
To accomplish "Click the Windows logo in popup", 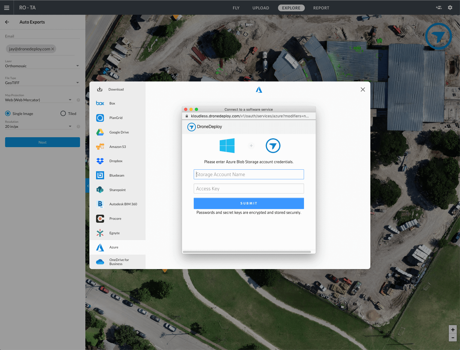I will [227, 146].
